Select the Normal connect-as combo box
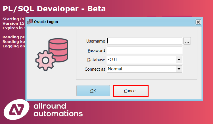The image size is (213, 124). point(141,69)
